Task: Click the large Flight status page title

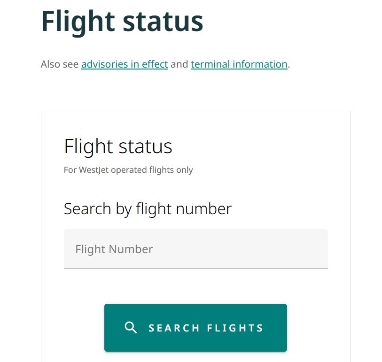Action: (122, 21)
